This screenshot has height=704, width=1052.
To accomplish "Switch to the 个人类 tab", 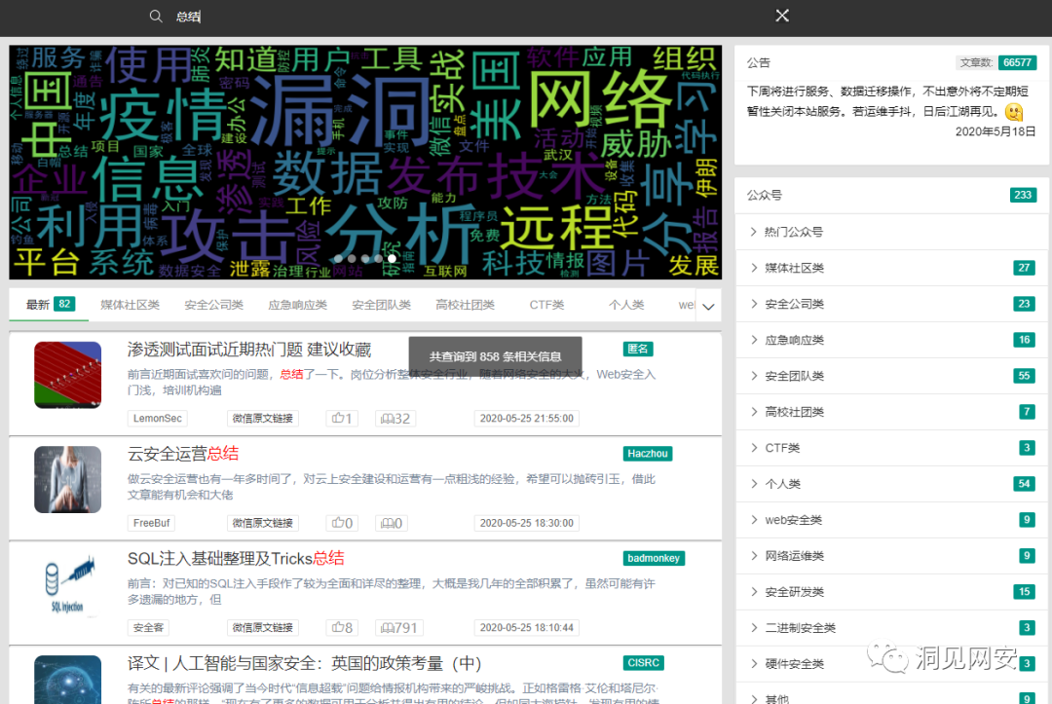I will tap(626, 305).
